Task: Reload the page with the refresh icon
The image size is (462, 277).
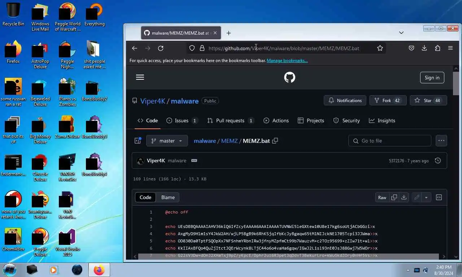Action: [x=161, y=48]
